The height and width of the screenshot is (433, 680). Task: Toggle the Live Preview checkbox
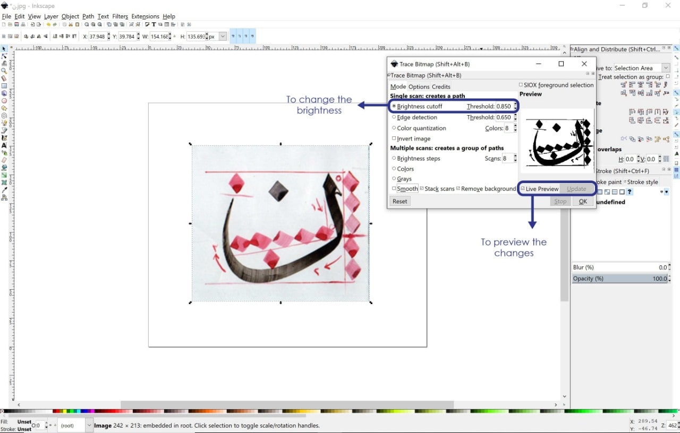click(523, 188)
